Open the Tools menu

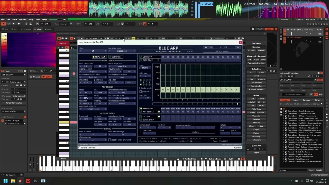pos(38,20)
